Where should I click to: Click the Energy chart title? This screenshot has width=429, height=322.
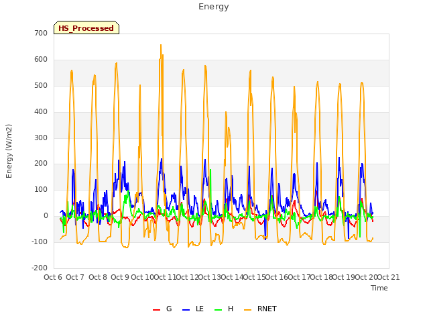214,7
